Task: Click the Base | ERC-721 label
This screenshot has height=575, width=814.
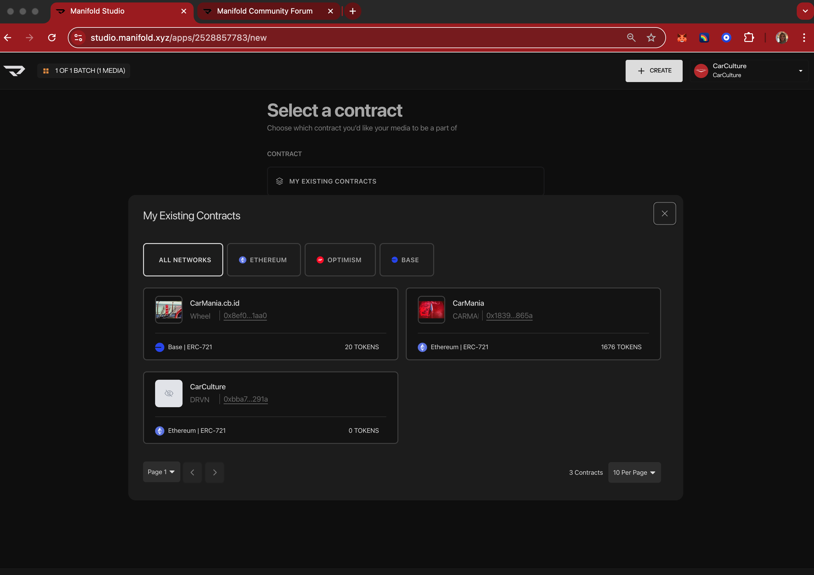Action: click(190, 347)
